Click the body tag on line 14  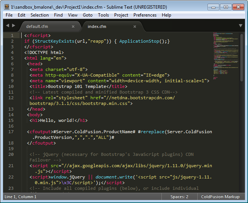(x=35, y=115)
